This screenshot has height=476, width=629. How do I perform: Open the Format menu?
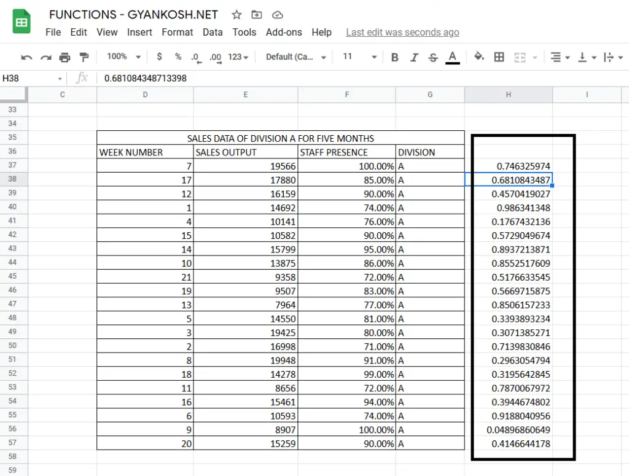(x=178, y=33)
